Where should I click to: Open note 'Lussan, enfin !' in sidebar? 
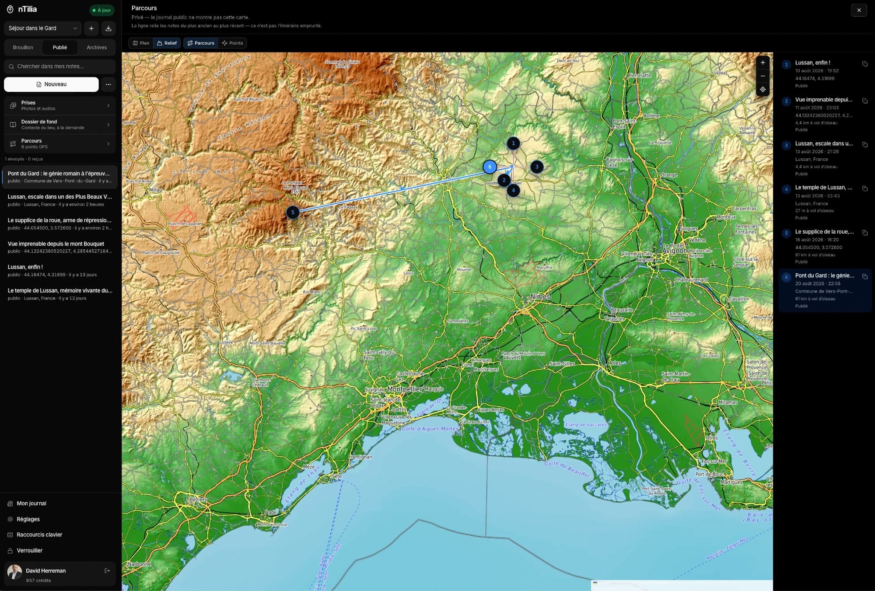coord(59,271)
